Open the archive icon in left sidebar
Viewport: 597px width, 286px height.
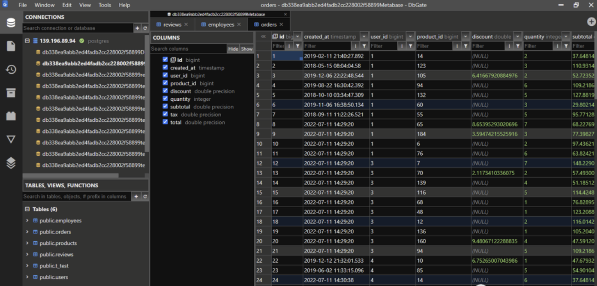(11, 93)
